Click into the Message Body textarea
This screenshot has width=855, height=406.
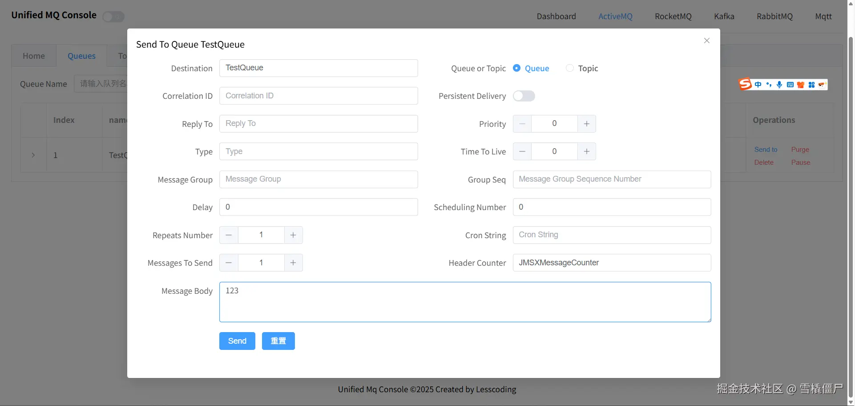465,302
